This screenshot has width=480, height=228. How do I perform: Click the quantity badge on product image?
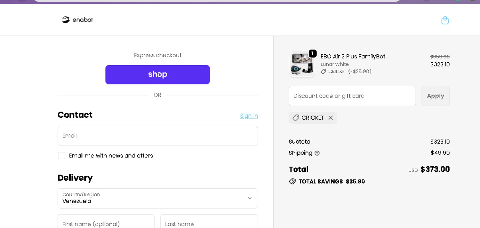point(312,53)
